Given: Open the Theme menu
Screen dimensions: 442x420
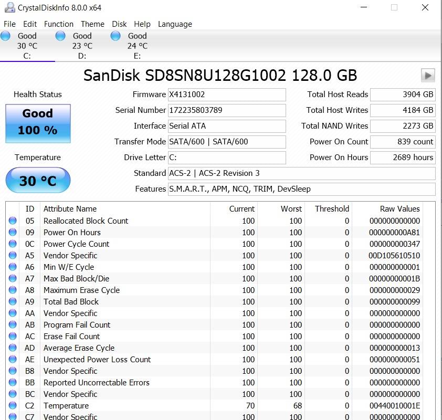Looking at the screenshot, I should tap(92, 24).
